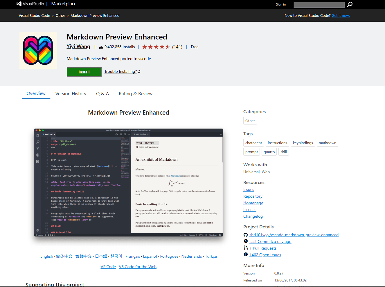
Task: Open the Other breadcrumb link
Action: [60, 16]
